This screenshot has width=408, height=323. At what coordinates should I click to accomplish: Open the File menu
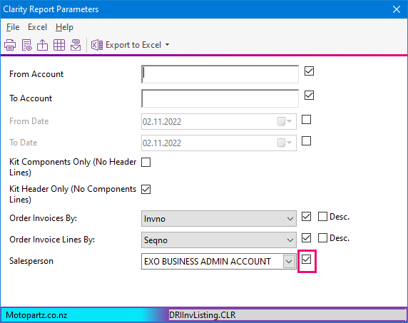click(13, 27)
